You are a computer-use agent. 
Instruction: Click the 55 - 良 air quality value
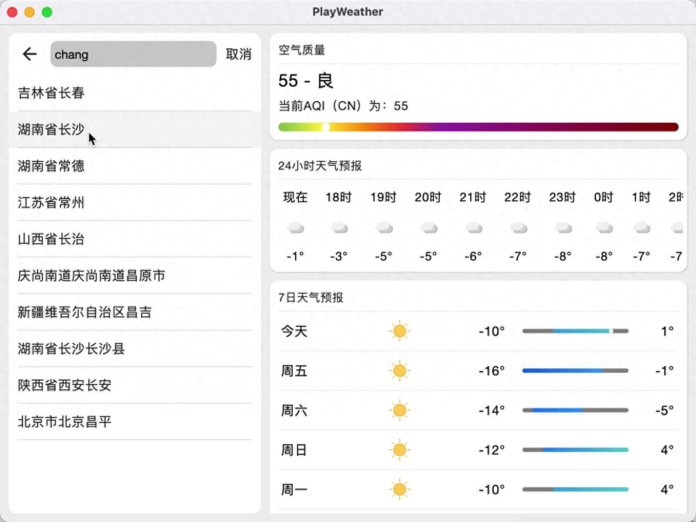[x=306, y=81]
